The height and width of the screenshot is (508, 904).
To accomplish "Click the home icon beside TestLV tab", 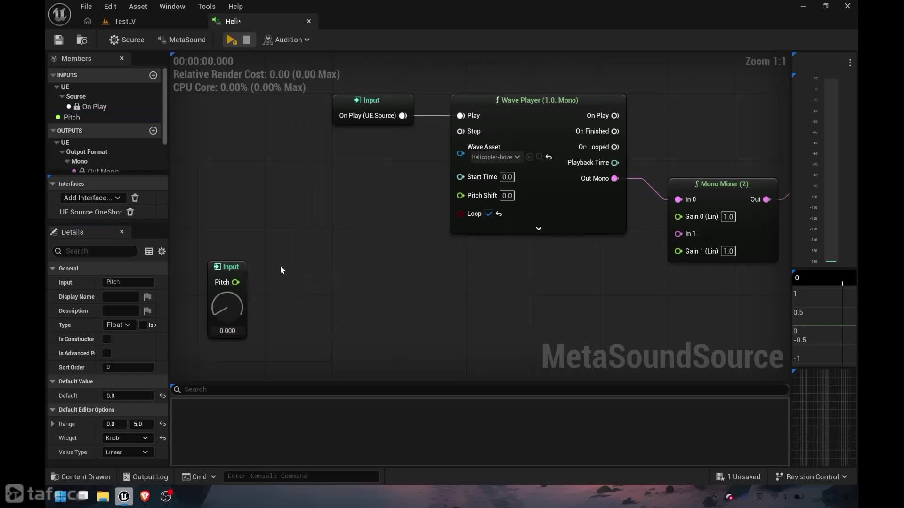I will pos(88,21).
